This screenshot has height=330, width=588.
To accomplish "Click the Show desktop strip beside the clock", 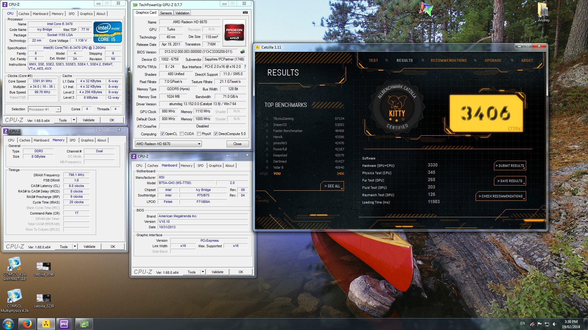I will [586, 324].
